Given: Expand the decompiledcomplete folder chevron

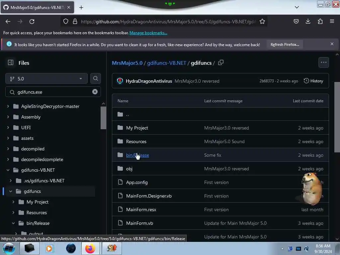Looking at the screenshot, I should 8,159.
